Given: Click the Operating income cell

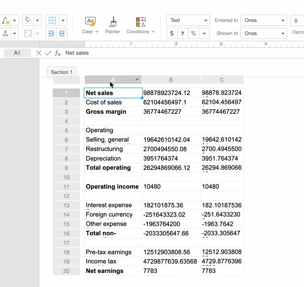Looking at the screenshot, I should (x=113, y=187).
